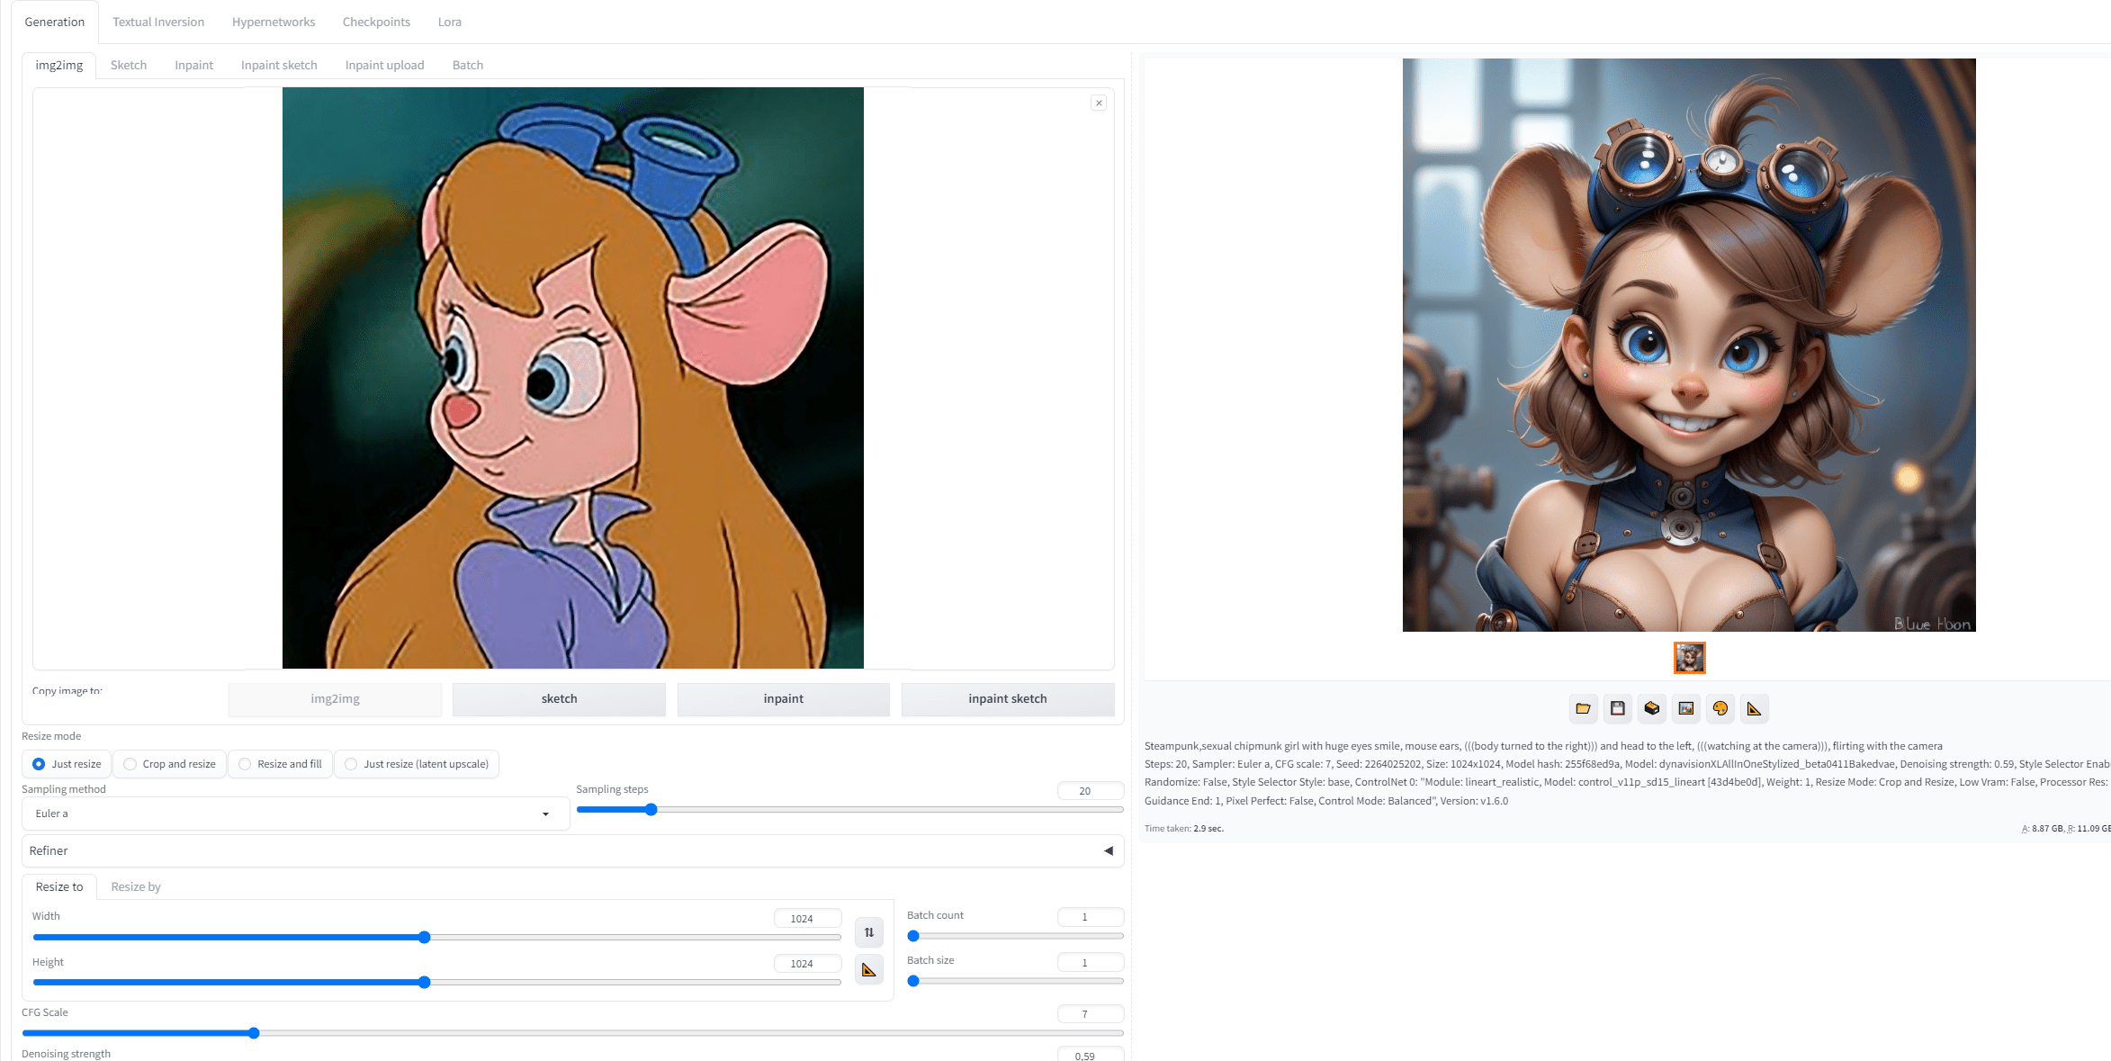2111x1061 pixels.
Task: Edit the Denoising strength value field
Action: [x=1091, y=1055]
